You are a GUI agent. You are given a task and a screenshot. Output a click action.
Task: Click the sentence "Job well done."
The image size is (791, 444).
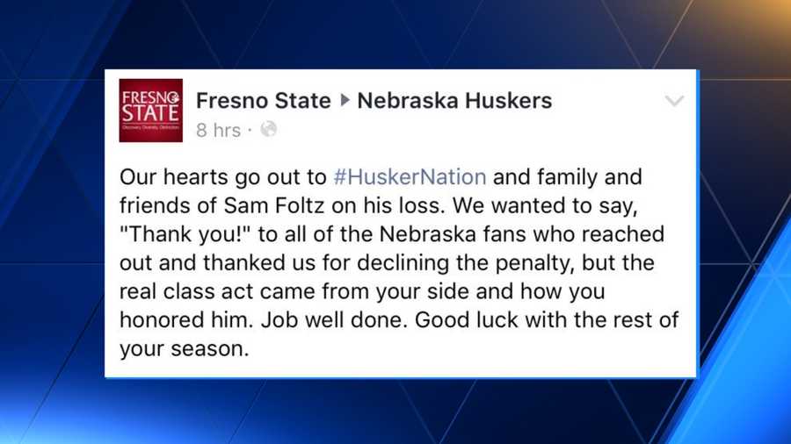pos(334,320)
